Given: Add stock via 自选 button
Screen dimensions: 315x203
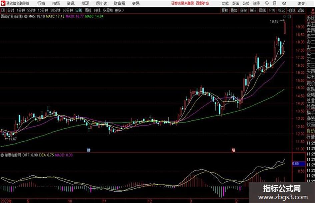Looking at the screenshot, I should tap(291, 10).
